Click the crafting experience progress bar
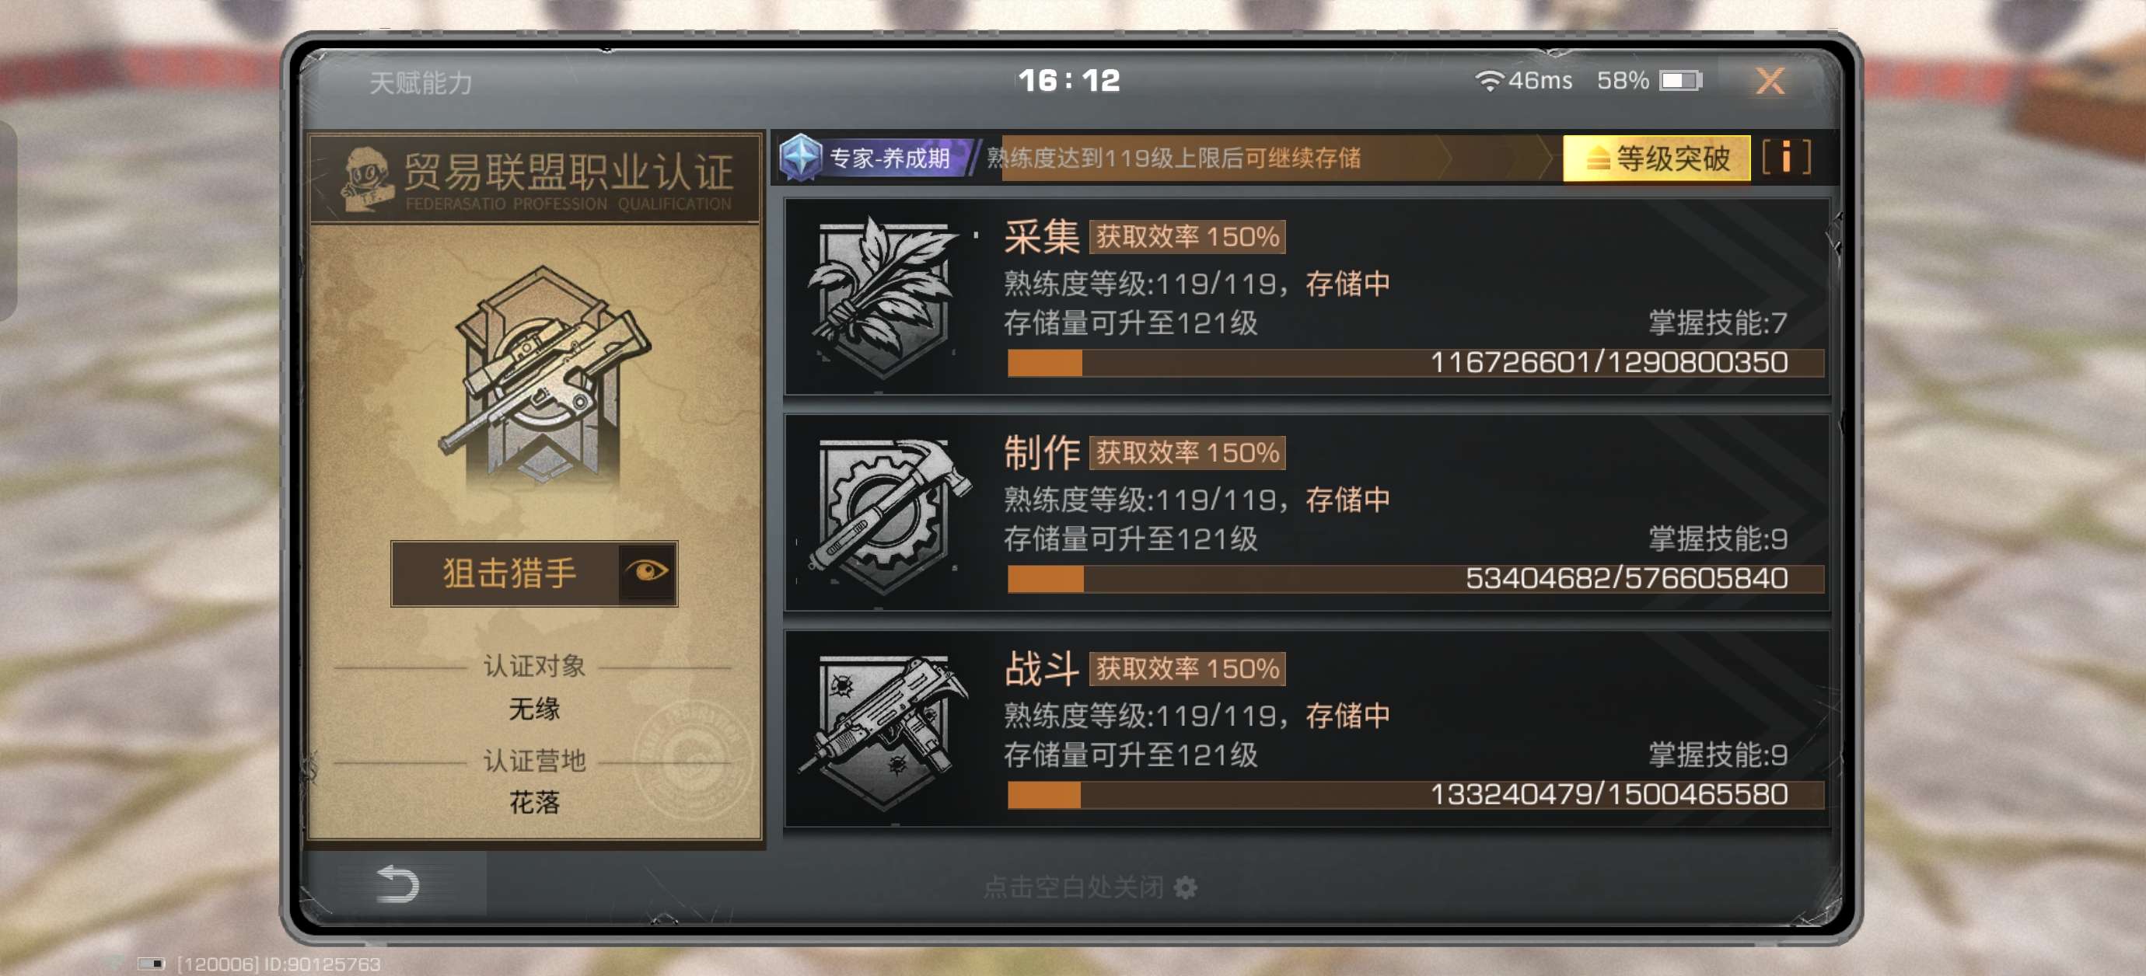Screen dimensions: 2146x976 tap(1414, 579)
